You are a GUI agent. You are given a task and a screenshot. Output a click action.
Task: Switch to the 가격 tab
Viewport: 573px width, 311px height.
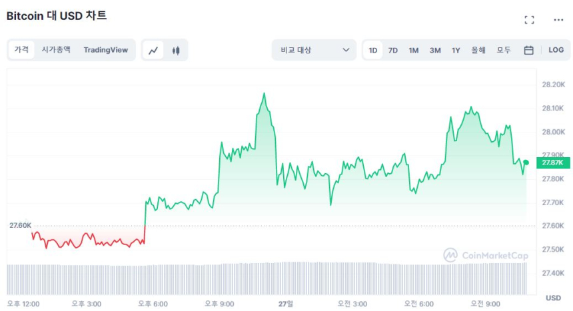[x=21, y=50]
